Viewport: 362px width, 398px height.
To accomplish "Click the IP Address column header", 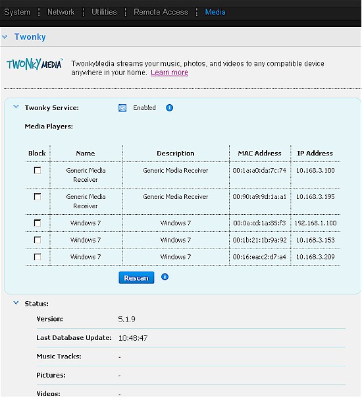I will (315, 154).
